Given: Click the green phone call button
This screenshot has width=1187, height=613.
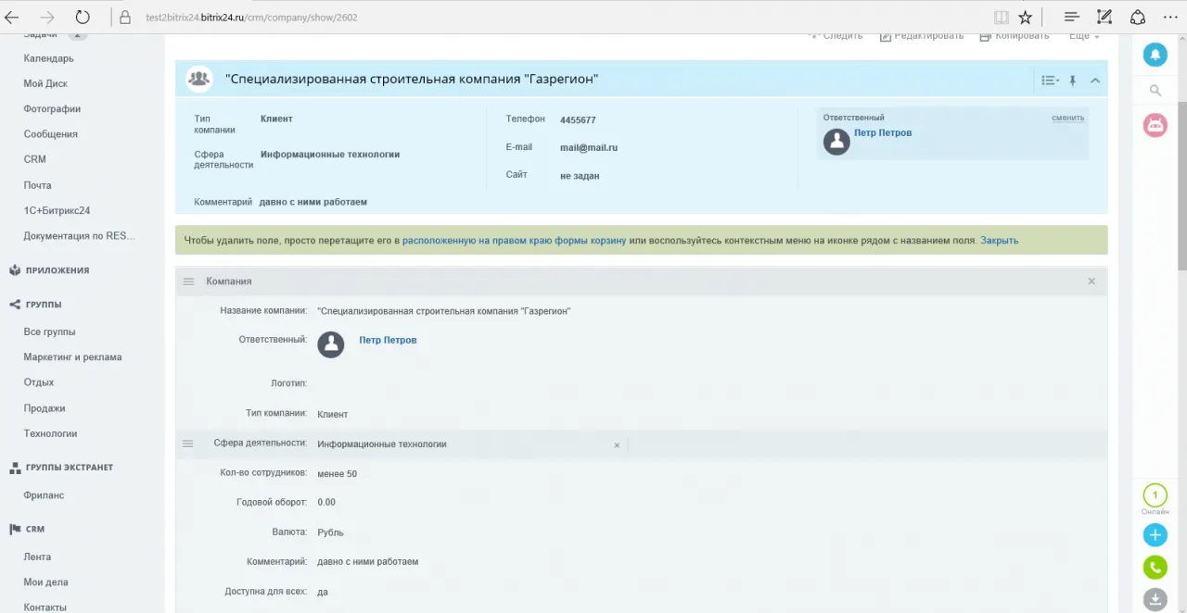Looking at the screenshot, I should click(x=1155, y=567).
